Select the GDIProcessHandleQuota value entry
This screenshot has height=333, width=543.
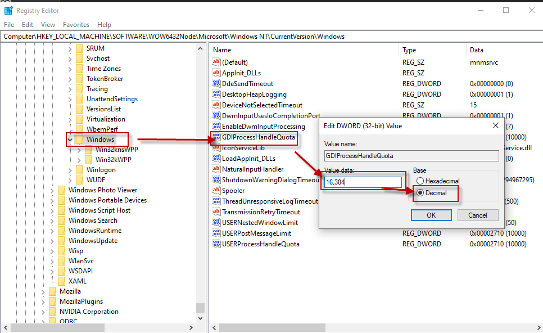[x=259, y=137]
